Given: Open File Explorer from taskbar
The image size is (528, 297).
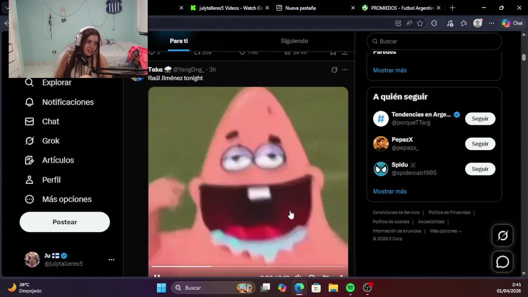Looking at the screenshot, I should point(333,288).
